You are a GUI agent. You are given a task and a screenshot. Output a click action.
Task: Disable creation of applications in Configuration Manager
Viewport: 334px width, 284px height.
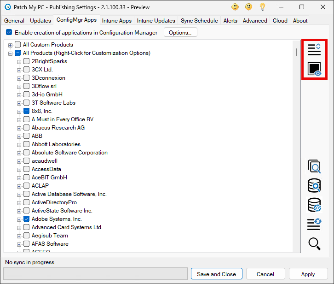click(9, 33)
